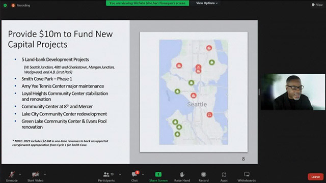Click 'Lake City Community Center redevelopment' text
The image size is (326, 183).
click(64, 114)
